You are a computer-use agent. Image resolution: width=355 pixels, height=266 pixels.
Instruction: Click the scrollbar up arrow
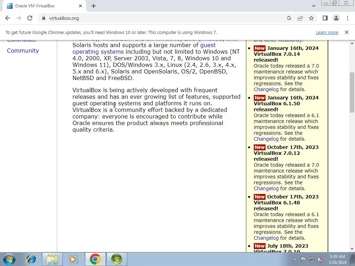pos(352,43)
